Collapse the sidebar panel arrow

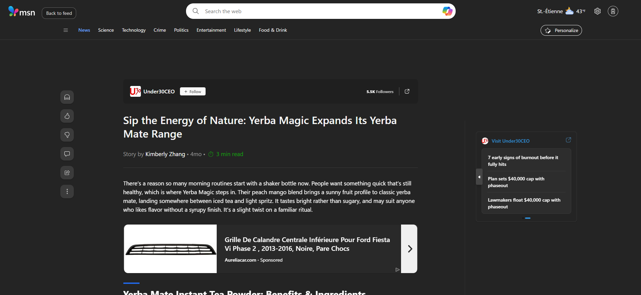pos(479,177)
